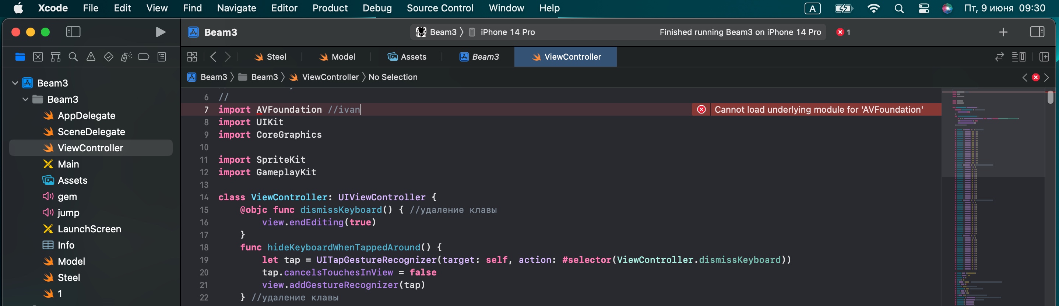Select ViewController in the file navigator
The height and width of the screenshot is (306, 1059).
[x=91, y=148]
